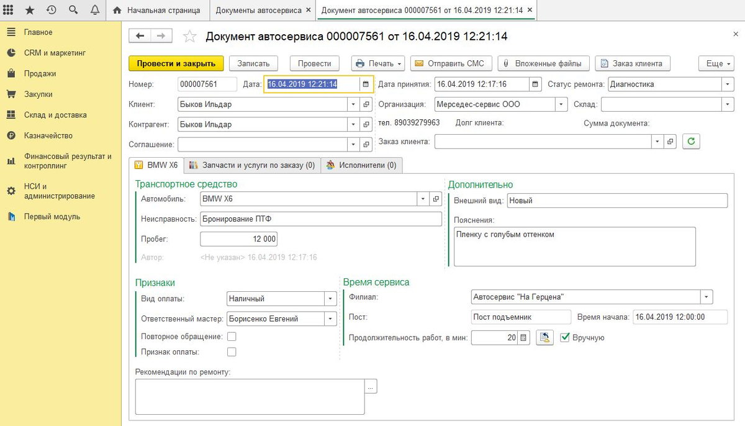Viewport: 745px width, 426px height.
Task: Click the green refresh button
Action: point(691,142)
